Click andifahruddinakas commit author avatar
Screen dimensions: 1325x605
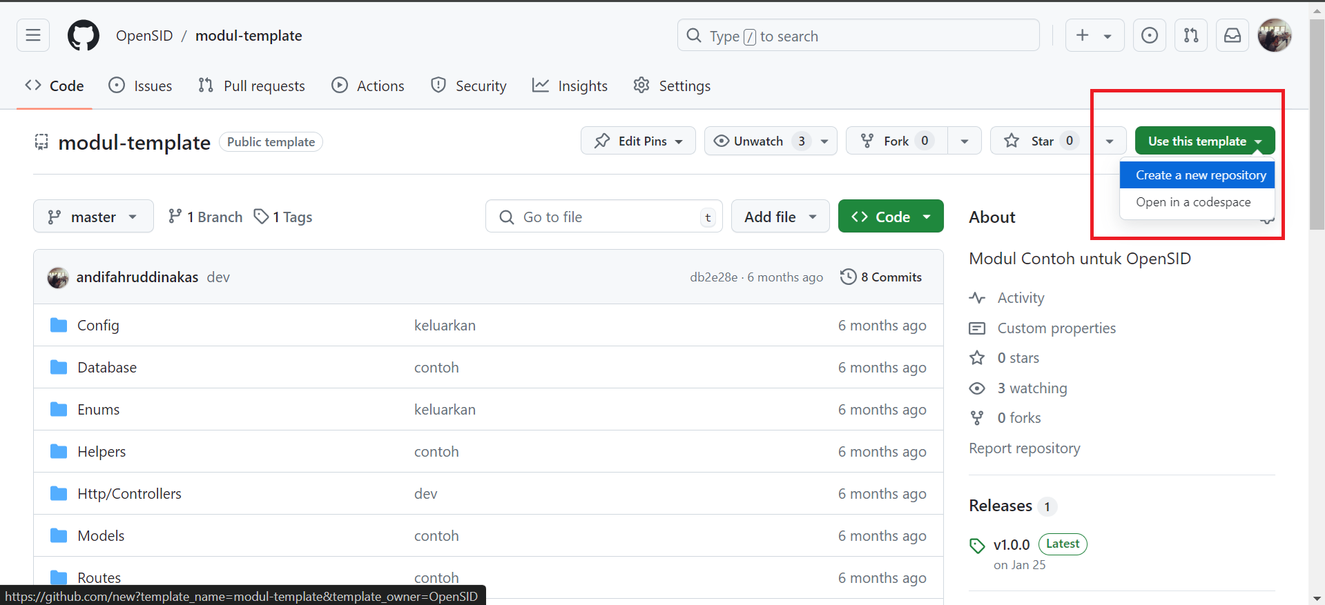pos(58,277)
